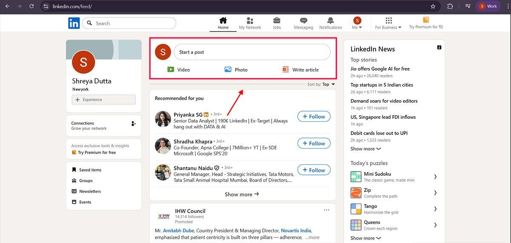Open Messaging from the nav bar
Viewport: 511px width, 243px height.
pyautogui.click(x=304, y=23)
